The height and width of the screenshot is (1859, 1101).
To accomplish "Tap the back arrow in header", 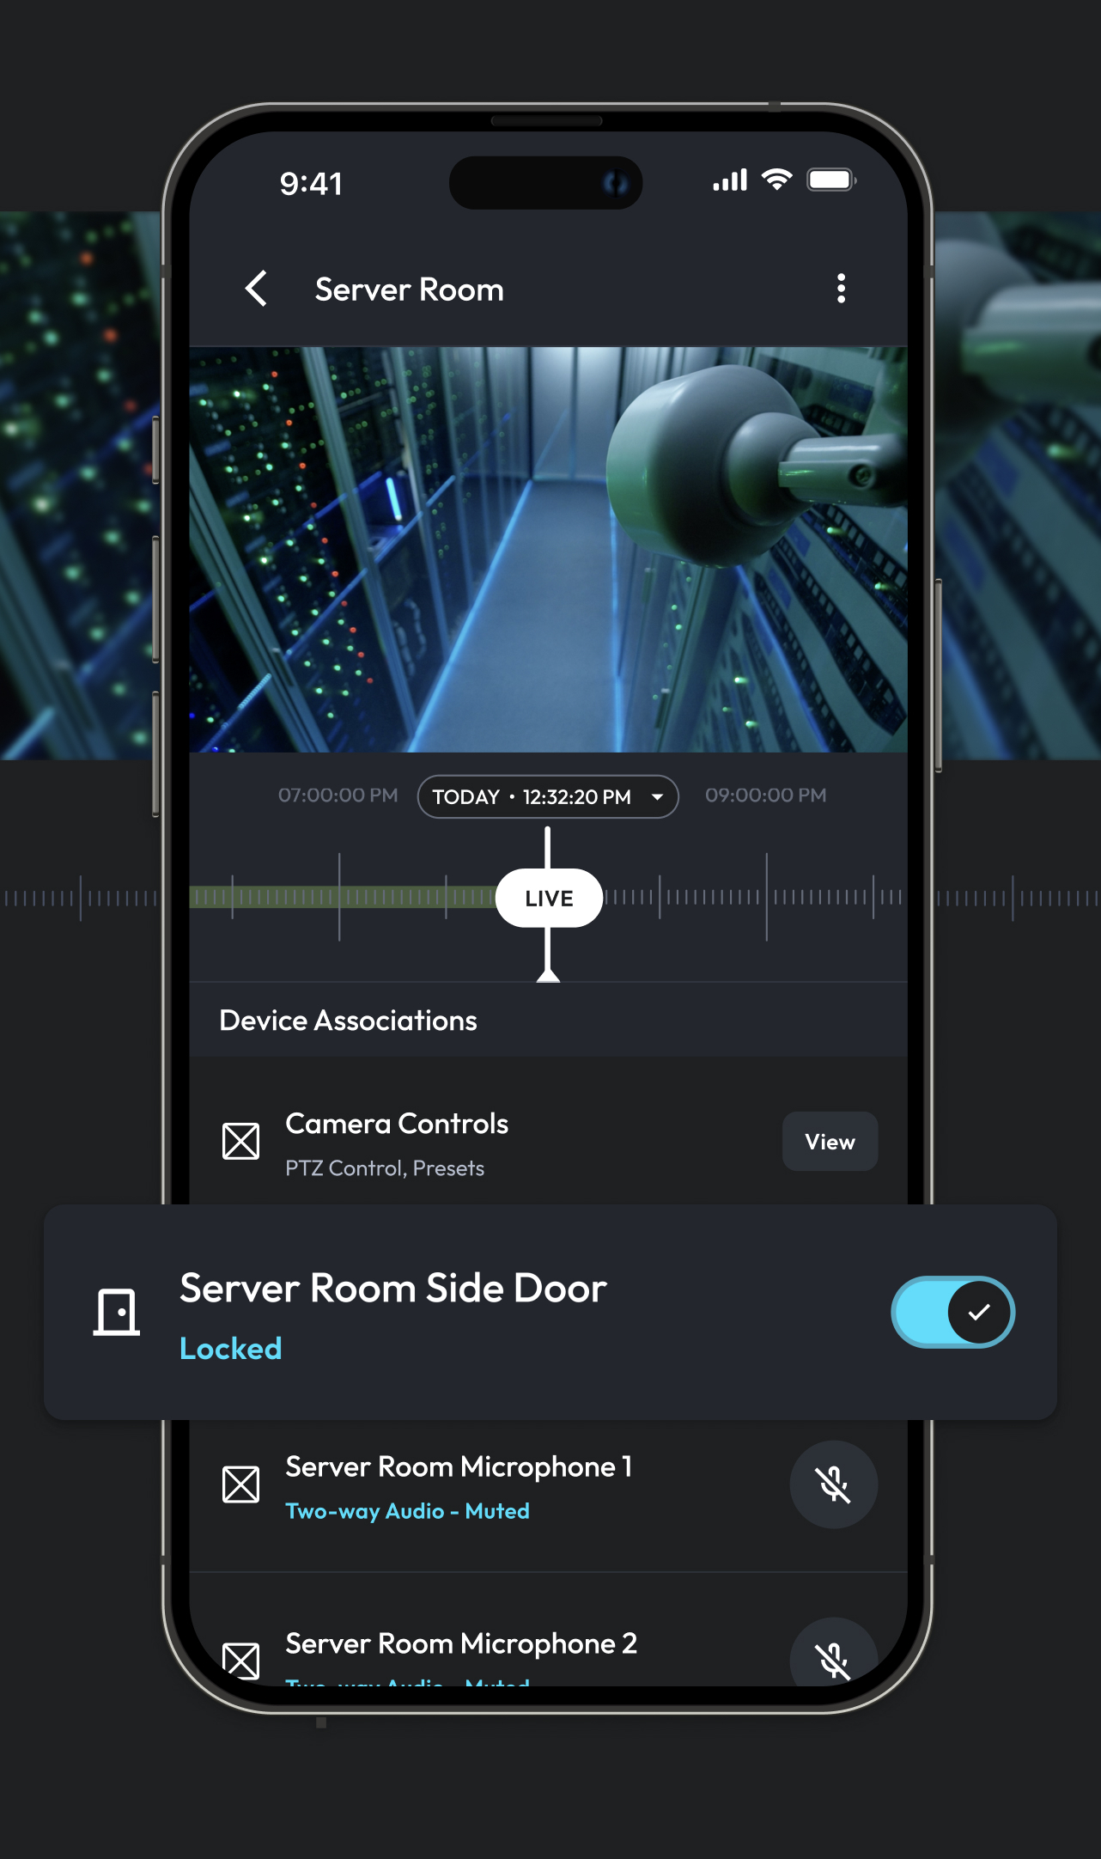I will point(257,289).
